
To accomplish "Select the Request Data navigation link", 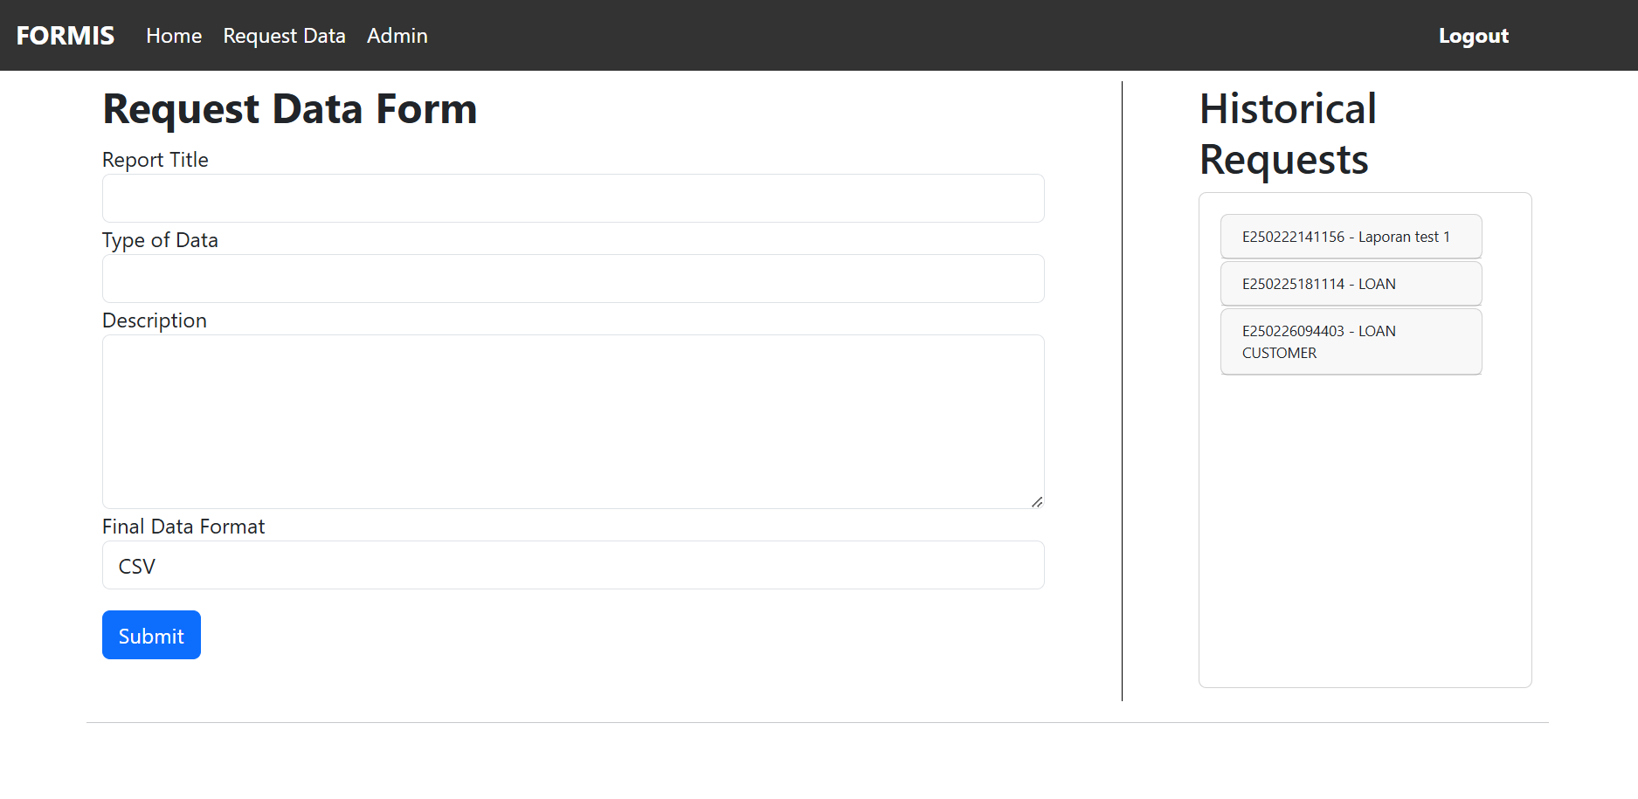I will pyautogui.click(x=284, y=36).
